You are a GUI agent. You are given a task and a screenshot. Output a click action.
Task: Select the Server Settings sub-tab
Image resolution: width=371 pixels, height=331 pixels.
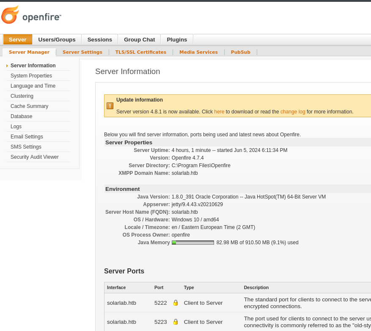82,52
